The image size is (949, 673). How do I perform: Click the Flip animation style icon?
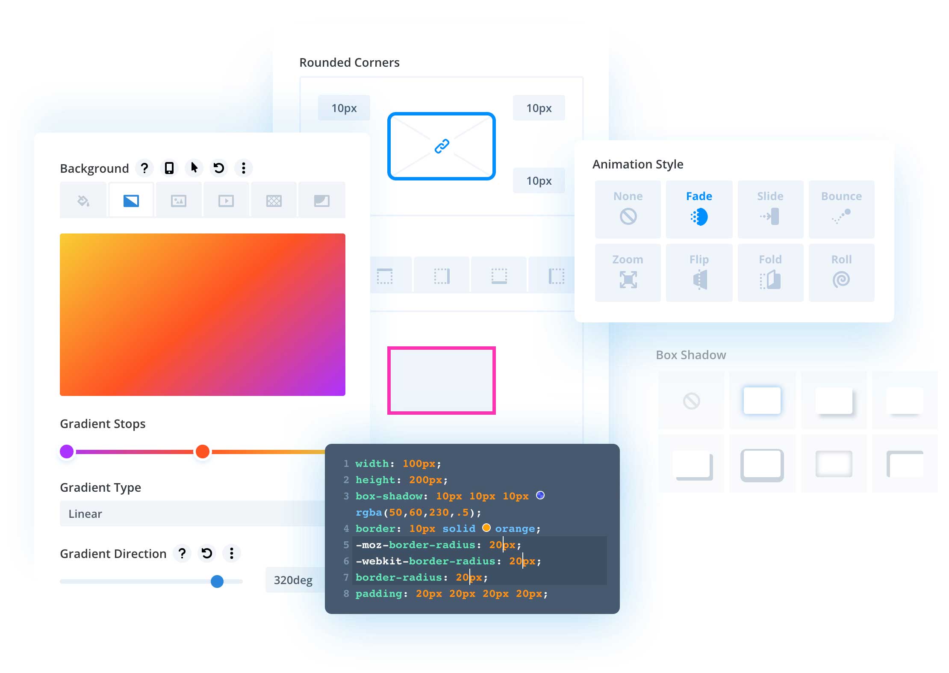coord(699,279)
